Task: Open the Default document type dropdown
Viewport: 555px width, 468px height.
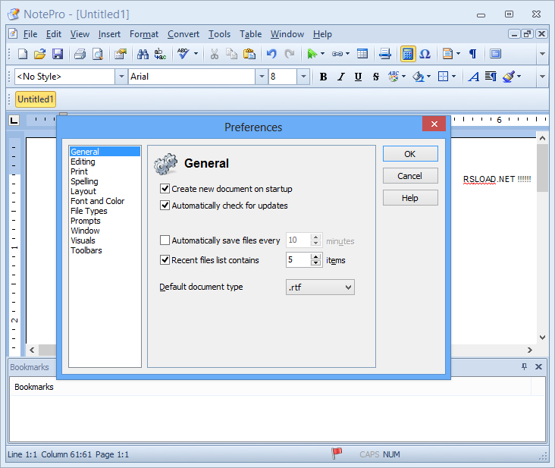Action: click(x=320, y=287)
